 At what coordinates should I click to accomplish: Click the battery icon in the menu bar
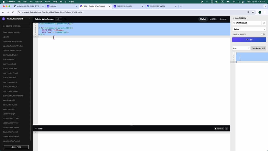pos(228,2)
